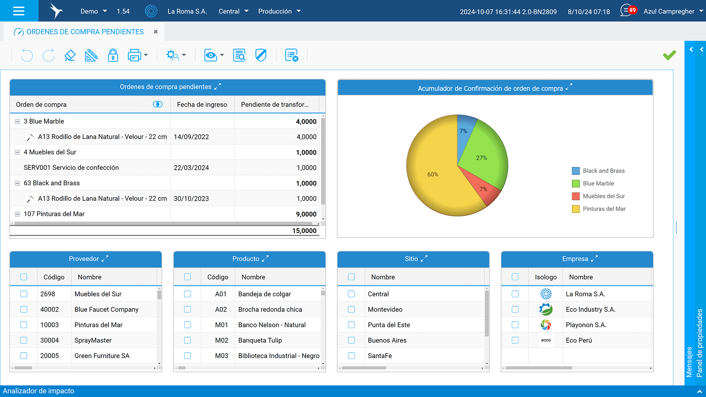Collapse the 3 Blue Marble order group
Viewport: 706px width, 397px height.
pos(17,121)
